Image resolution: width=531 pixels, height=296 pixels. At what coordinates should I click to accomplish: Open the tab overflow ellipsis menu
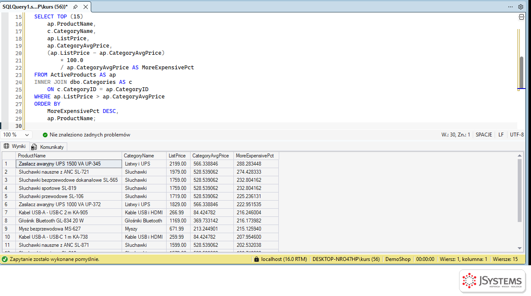point(510,7)
